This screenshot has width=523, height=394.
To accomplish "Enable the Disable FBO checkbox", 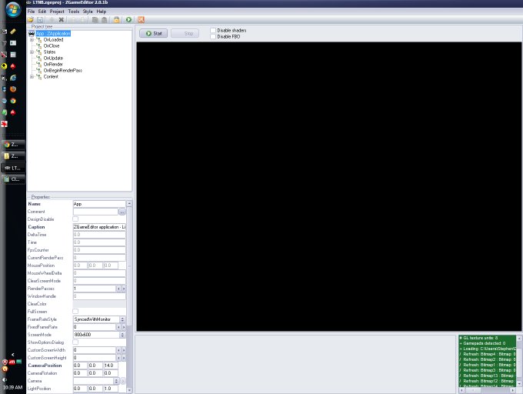I will [213, 36].
